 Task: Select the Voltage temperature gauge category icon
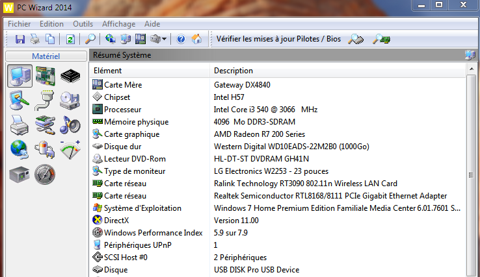point(70,150)
